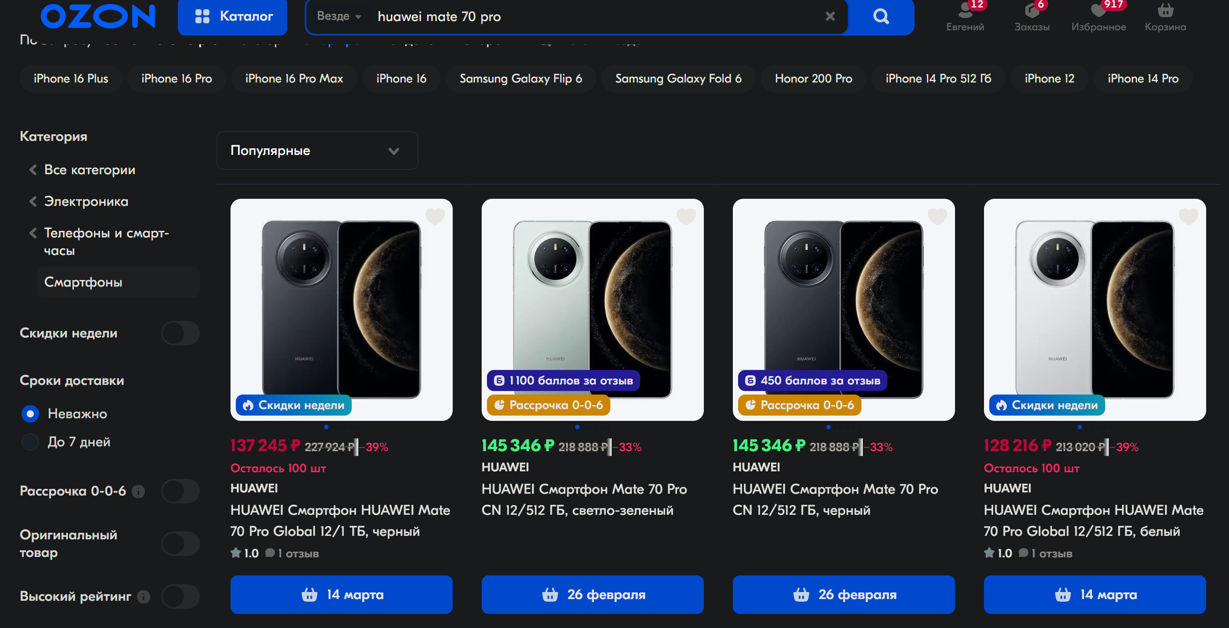Expand the Везде search scope dropdown
The image size is (1229, 628).
339,17
